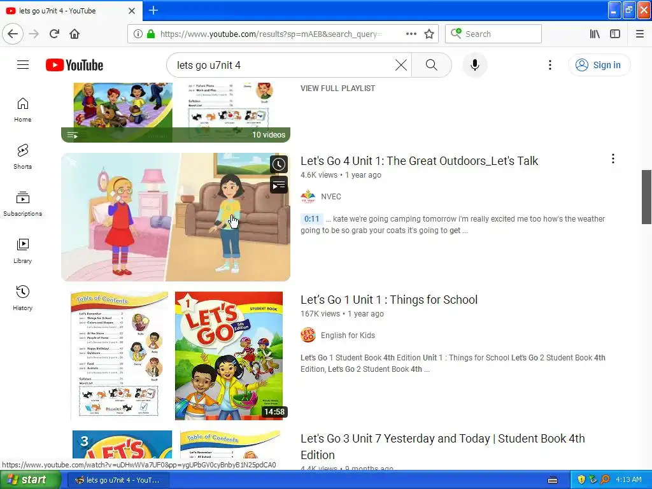Click taskbar item lets go u7nit 4 - YouT...

(118, 480)
